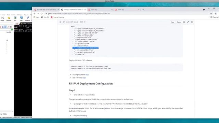Open the README outline list icon

pyautogui.click(x=60, y=22)
